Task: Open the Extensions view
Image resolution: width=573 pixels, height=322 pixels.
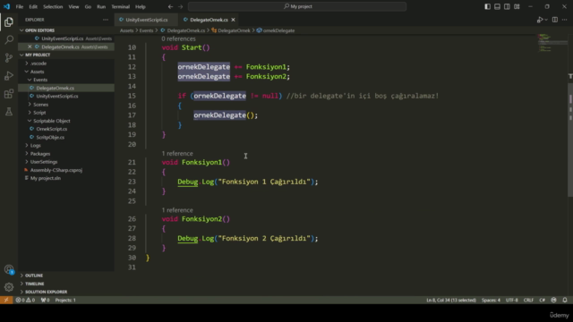Action: click(9, 94)
